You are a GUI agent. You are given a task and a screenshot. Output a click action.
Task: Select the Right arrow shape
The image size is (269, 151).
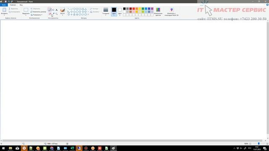click(x=80, y=12)
